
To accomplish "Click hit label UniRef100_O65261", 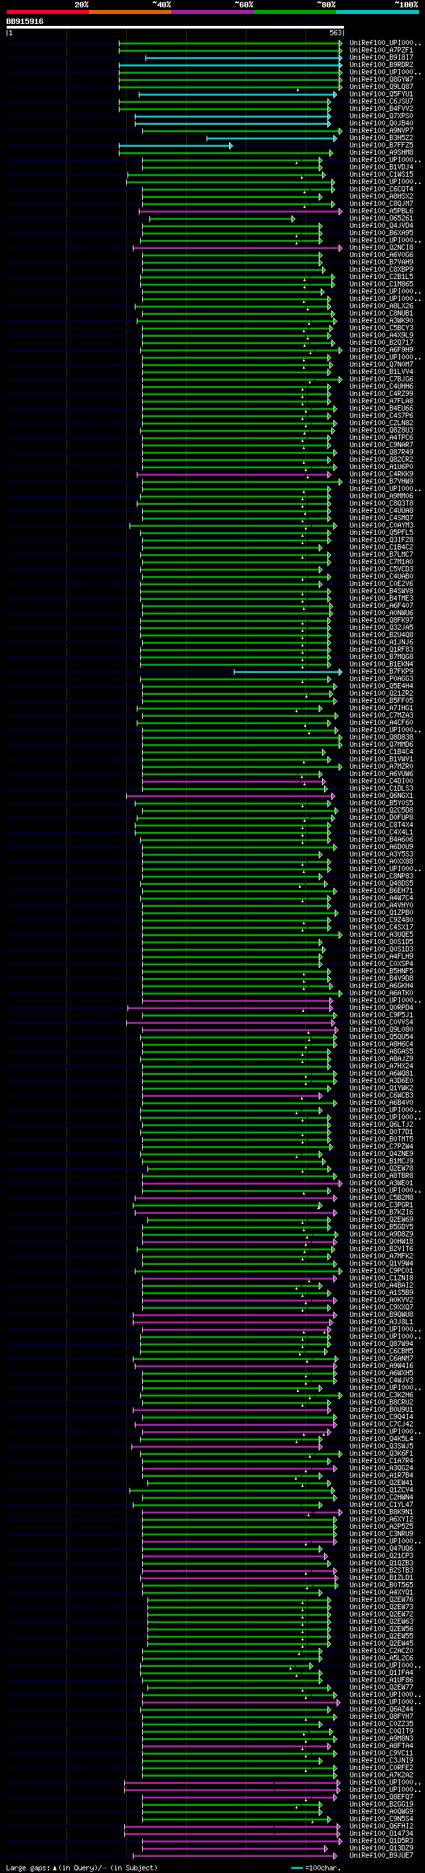I will click(x=381, y=219).
